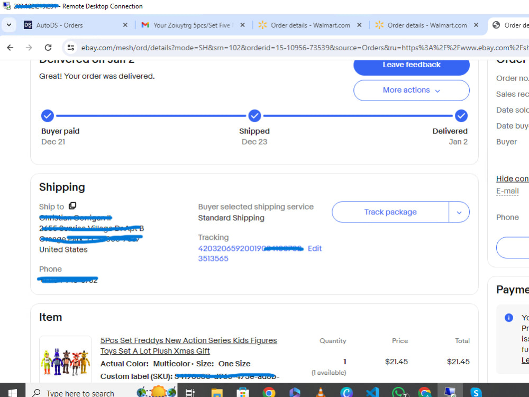The height and width of the screenshot is (397, 529).
Task: Click the AutoDS tab favicon
Action: click(28, 25)
